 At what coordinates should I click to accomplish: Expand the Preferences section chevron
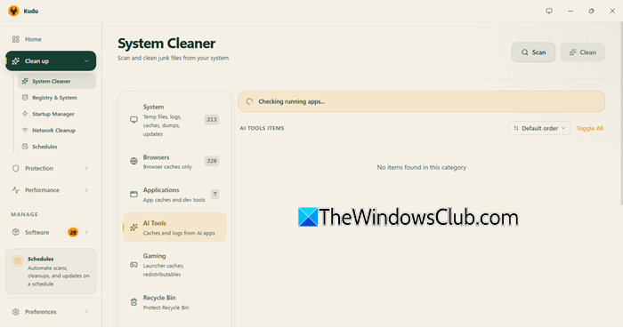click(x=86, y=312)
